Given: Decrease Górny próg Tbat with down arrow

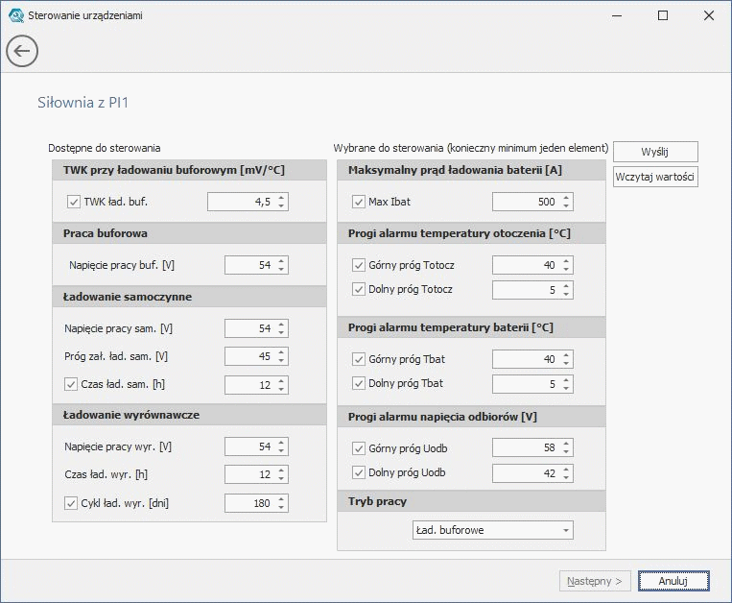Looking at the screenshot, I should pos(566,363).
